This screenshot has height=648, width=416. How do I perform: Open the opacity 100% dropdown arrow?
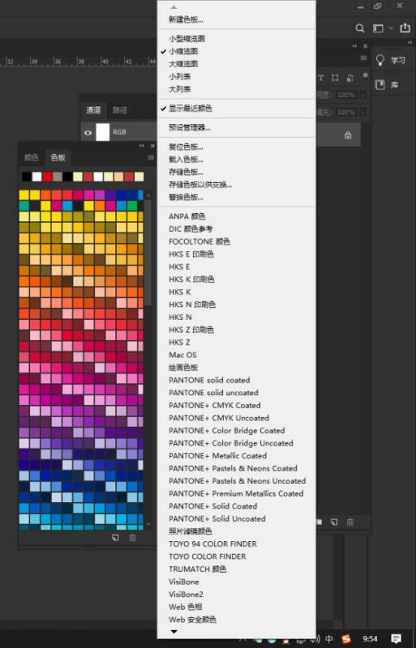point(363,95)
